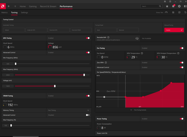Enable VRAM Advanced Control toggle
Viewport: 187px width, 137px height.
pyautogui.click(x=88, y=115)
